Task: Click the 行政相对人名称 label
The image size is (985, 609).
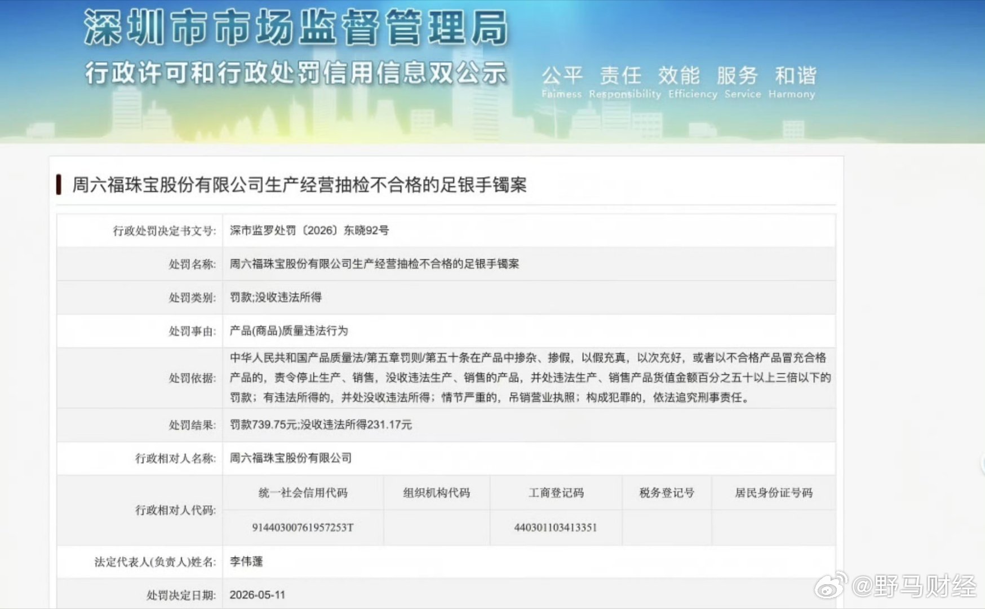Action: (176, 458)
